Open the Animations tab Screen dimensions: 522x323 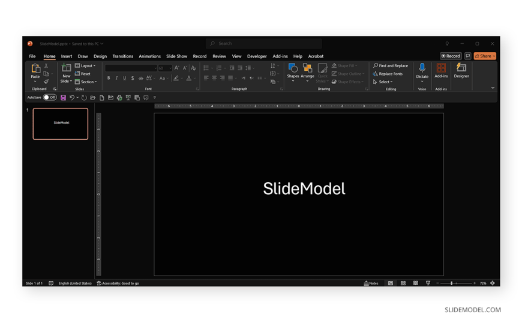[149, 56]
